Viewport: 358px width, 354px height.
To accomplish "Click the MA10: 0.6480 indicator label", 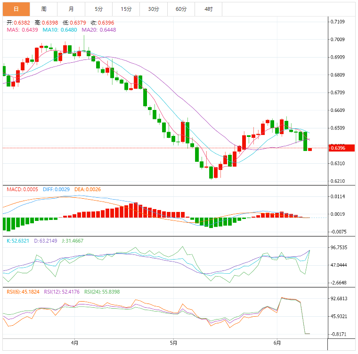I will click(60, 30).
